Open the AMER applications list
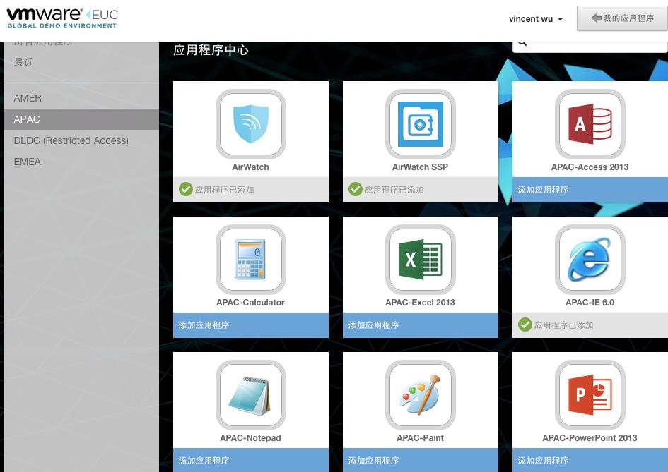The width and height of the screenshot is (668, 472). 28,98
